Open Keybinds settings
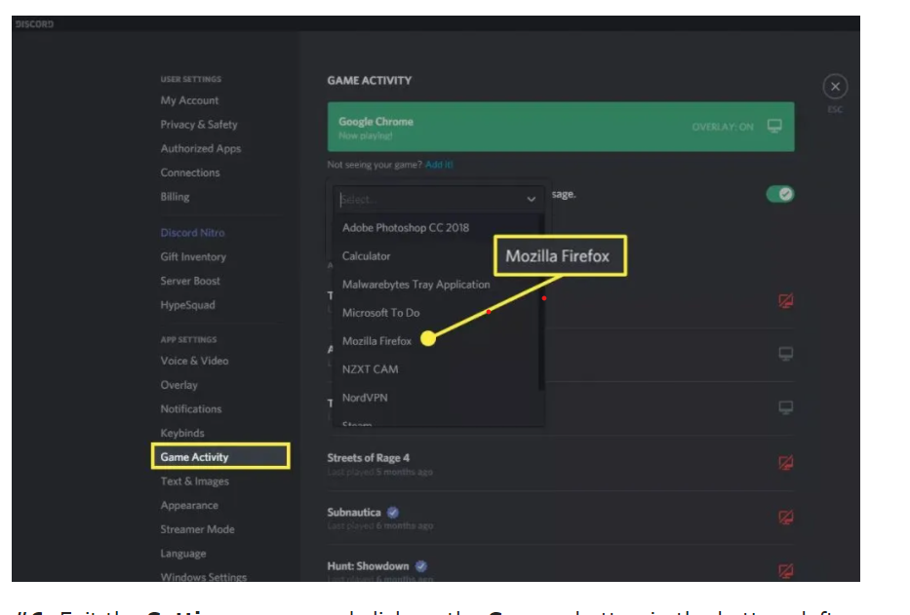The width and height of the screenshot is (910, 615). click(x=182, y=434)
